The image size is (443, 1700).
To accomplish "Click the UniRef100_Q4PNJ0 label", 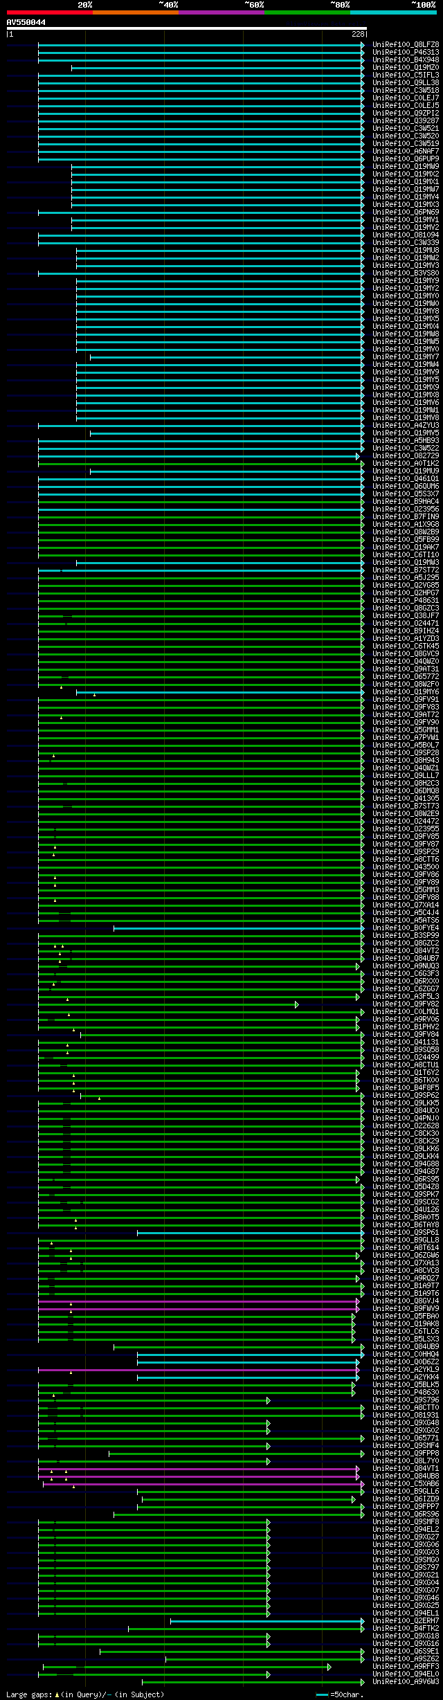I will click(x=406, y=1119).
